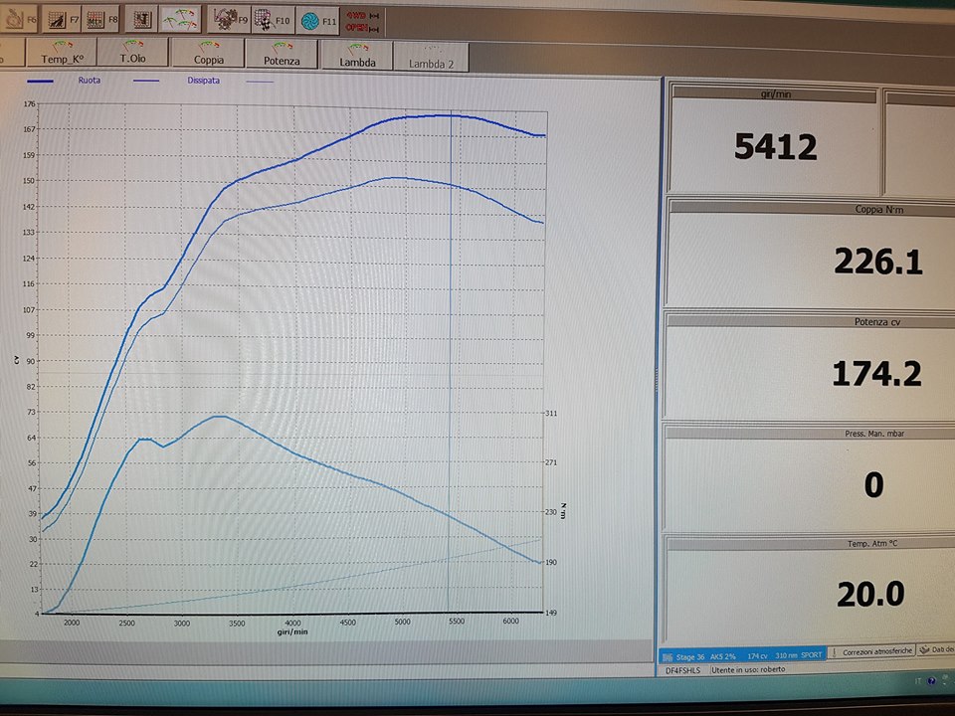Open the T.Olio gauge tab
955x716 pixels.
133,54
